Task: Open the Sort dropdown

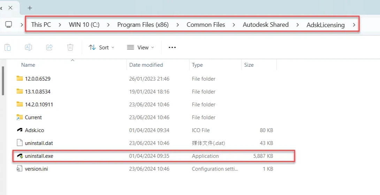Action: point(101,47)
